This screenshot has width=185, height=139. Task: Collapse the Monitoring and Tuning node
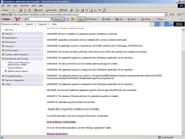(x=3, y=59)
